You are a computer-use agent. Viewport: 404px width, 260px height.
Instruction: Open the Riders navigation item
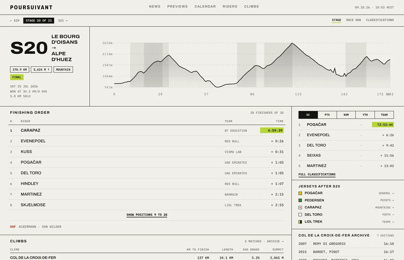point(230,6)
